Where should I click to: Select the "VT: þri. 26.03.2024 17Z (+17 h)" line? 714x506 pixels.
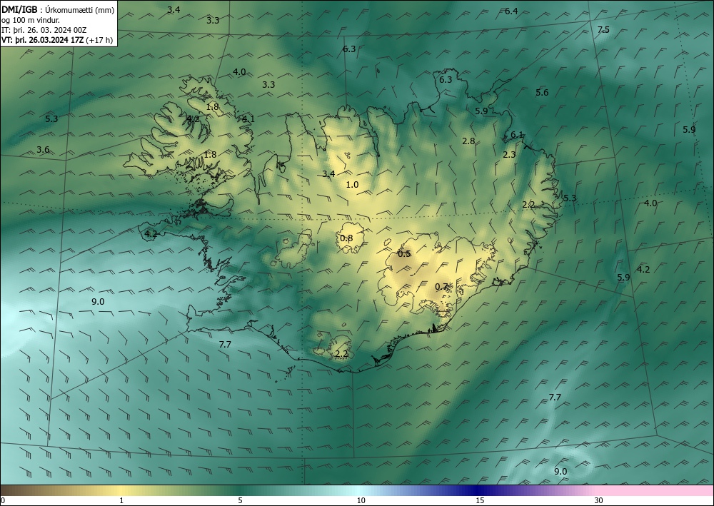57,40
